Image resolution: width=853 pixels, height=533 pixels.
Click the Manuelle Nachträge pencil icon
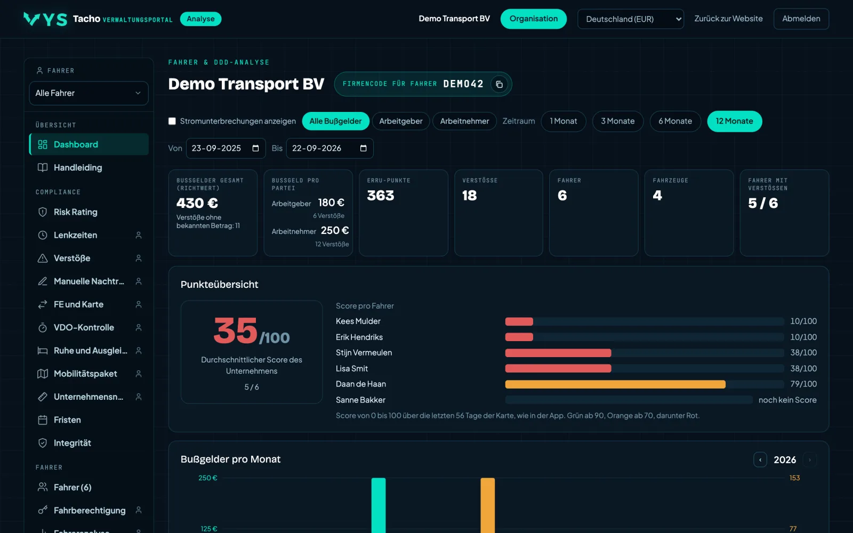pyautogui.click(x=43, y=281)
